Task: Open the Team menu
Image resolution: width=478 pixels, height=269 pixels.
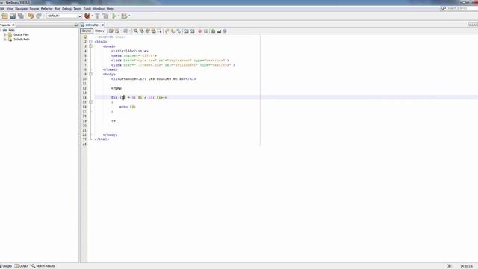Action: (x=78, y=9)
